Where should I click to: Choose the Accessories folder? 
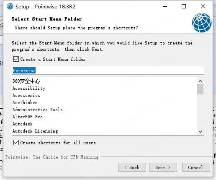tap(26, 95)
